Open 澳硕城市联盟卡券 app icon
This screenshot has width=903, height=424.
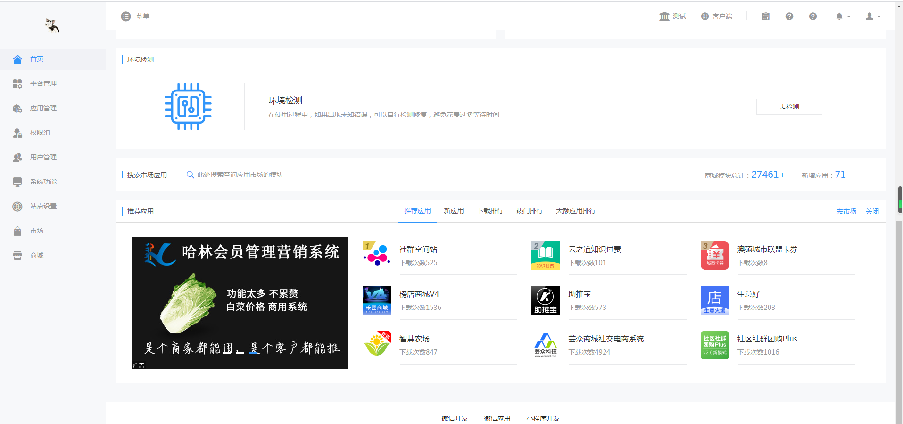715,256
